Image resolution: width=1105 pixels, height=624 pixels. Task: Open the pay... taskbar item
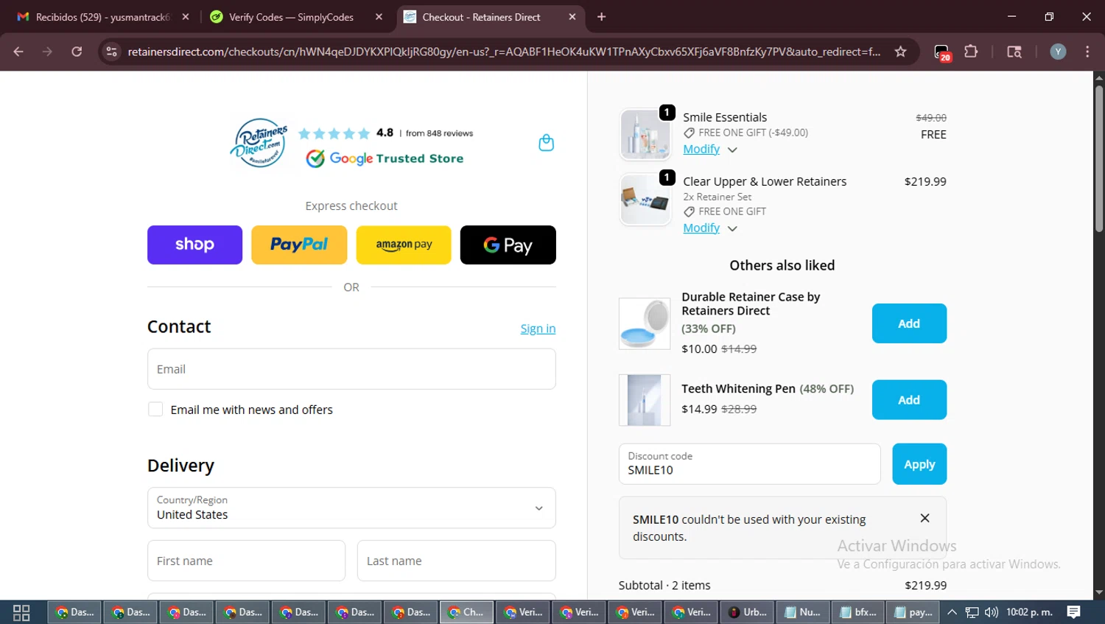coord(913,612)
